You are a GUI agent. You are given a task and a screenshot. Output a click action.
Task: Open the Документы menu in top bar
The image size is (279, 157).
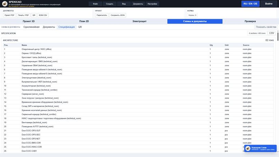click(138, 4)
